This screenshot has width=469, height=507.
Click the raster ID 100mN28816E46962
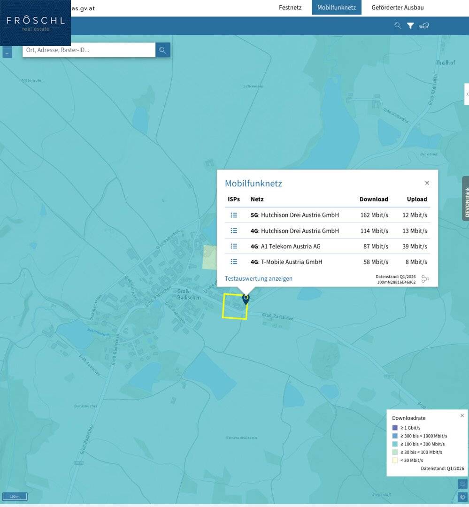pos(396,282)
